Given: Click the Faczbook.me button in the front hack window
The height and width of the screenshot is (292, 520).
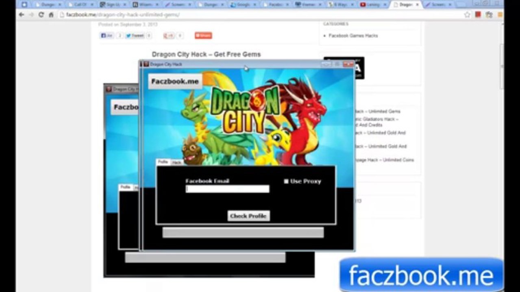Looking at the screenshot, I should tap(175, 81).
